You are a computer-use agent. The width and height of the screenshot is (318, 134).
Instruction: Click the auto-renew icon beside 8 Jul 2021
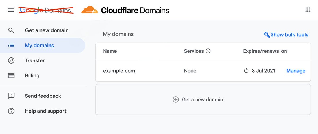[x=246, y=71]
